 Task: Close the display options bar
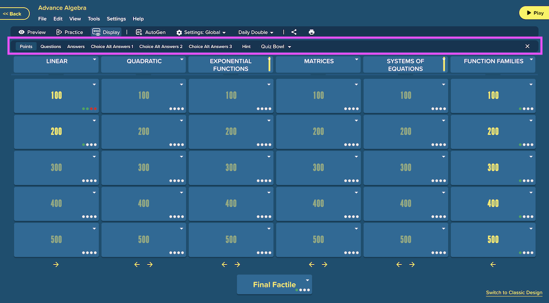pyautogui.click(x=528, y=46)
